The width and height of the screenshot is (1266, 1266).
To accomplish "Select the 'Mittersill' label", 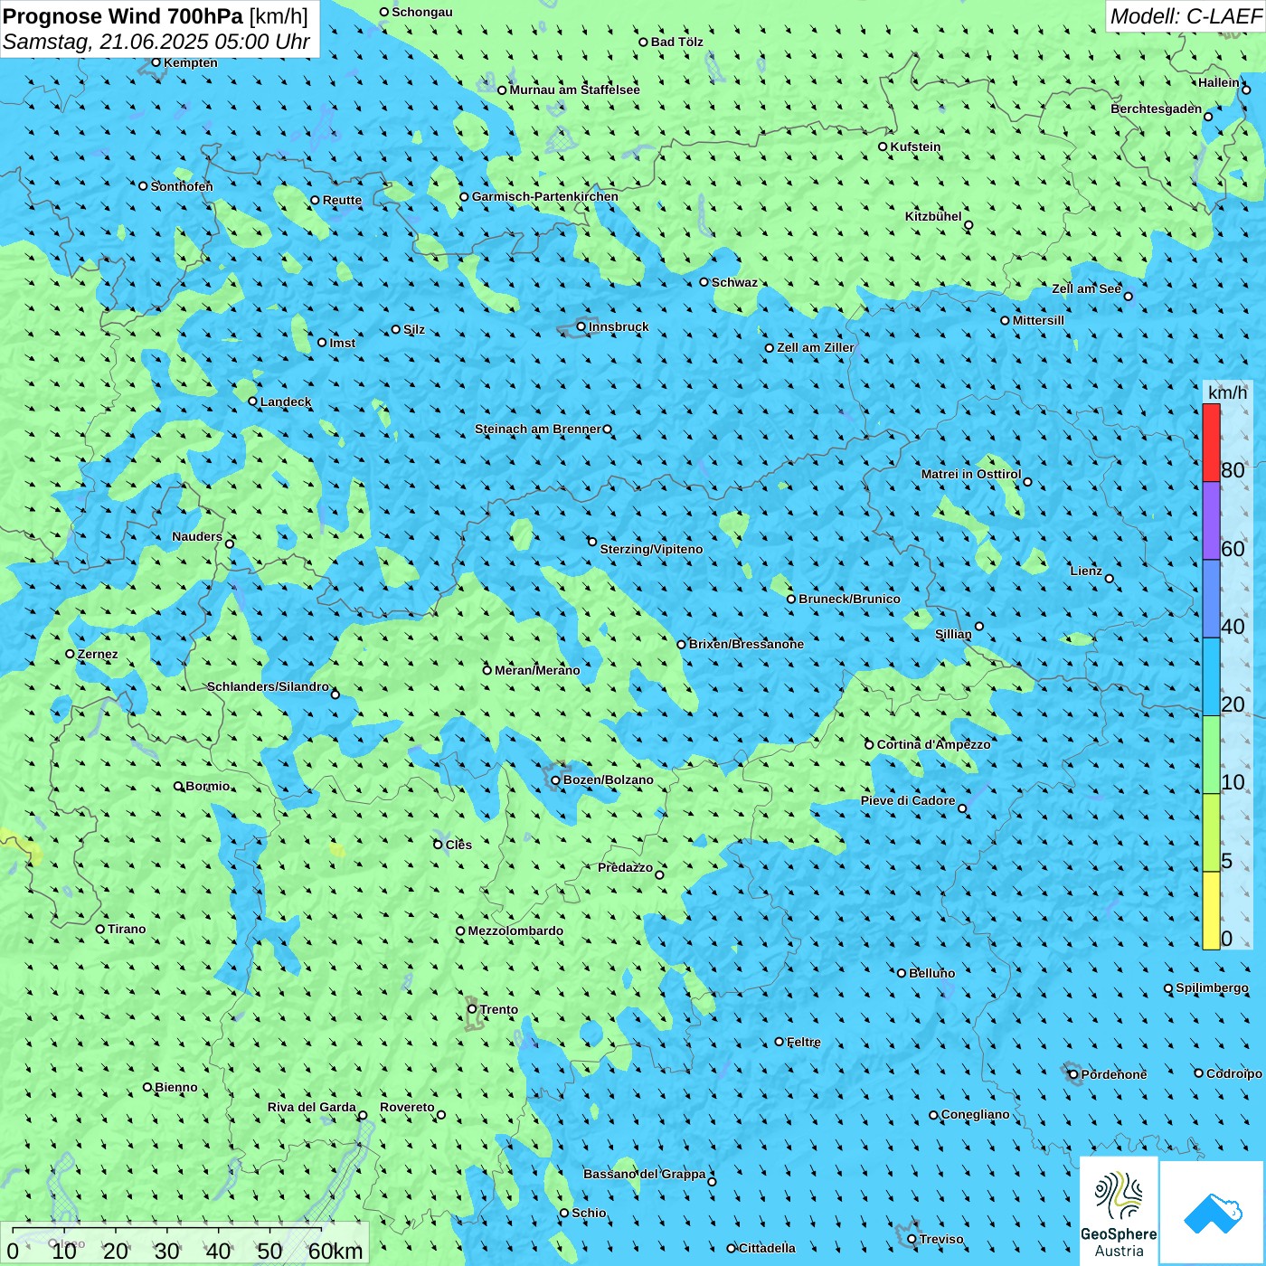I will pyautogui.click(x=1039, y=320).
